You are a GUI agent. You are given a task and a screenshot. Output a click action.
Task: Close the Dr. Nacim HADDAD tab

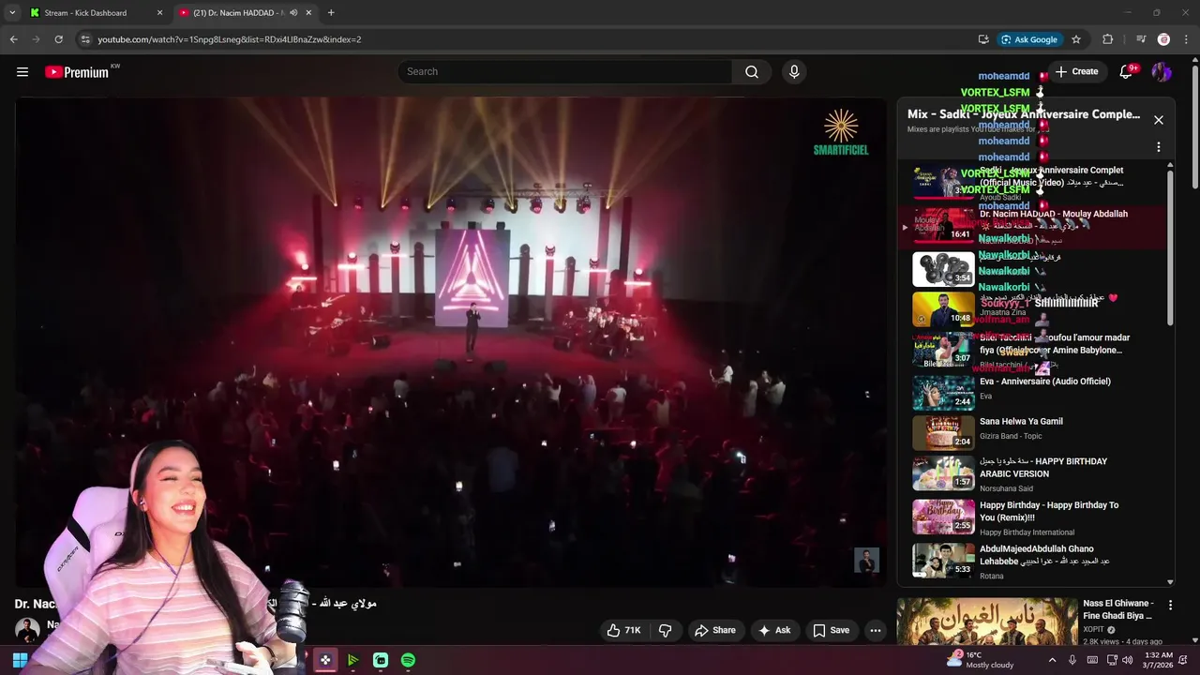point(308,13)
